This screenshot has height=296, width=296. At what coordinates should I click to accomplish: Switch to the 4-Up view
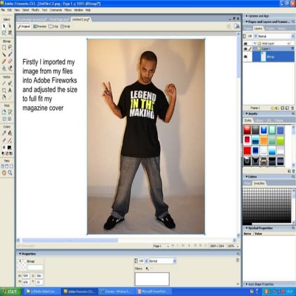[65, 27]
